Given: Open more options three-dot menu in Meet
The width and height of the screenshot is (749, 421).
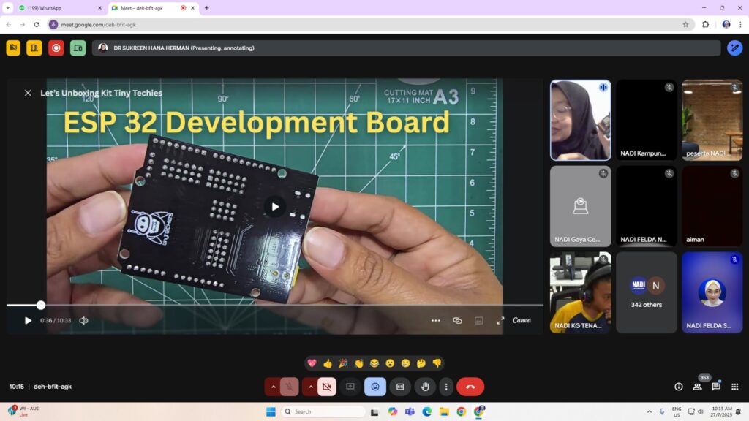Looking at the screenshot, I should (446, 387).
